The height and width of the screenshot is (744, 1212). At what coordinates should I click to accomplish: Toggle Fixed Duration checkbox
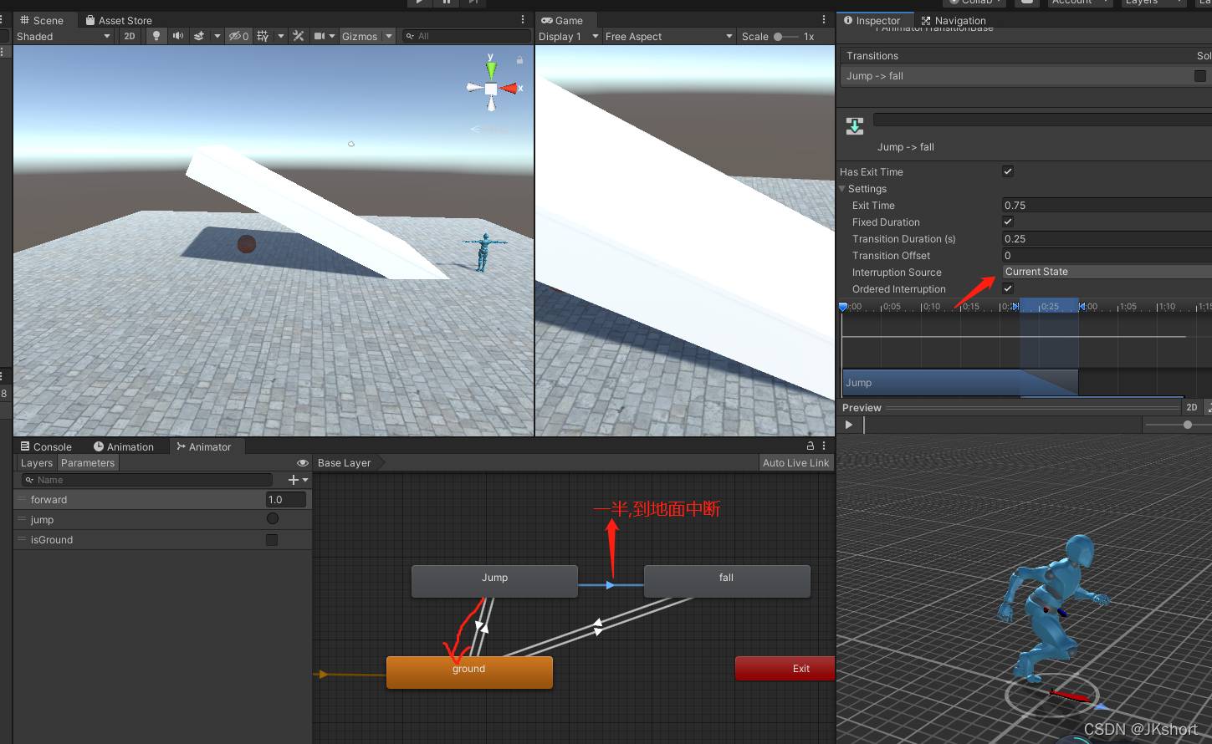[1008, 222]
